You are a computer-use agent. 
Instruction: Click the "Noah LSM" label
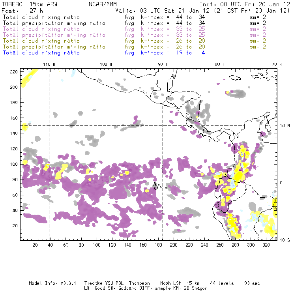pos(170,283)
